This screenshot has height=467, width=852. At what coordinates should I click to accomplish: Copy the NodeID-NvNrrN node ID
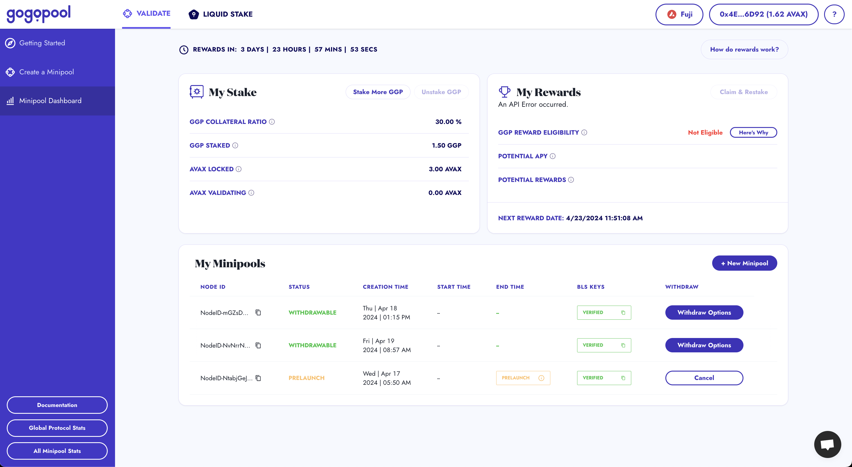click(258, 345)
